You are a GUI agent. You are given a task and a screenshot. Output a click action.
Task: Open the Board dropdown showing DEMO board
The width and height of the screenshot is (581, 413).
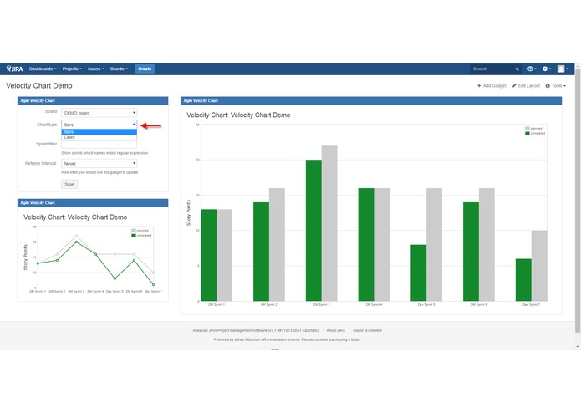point(99,113)
